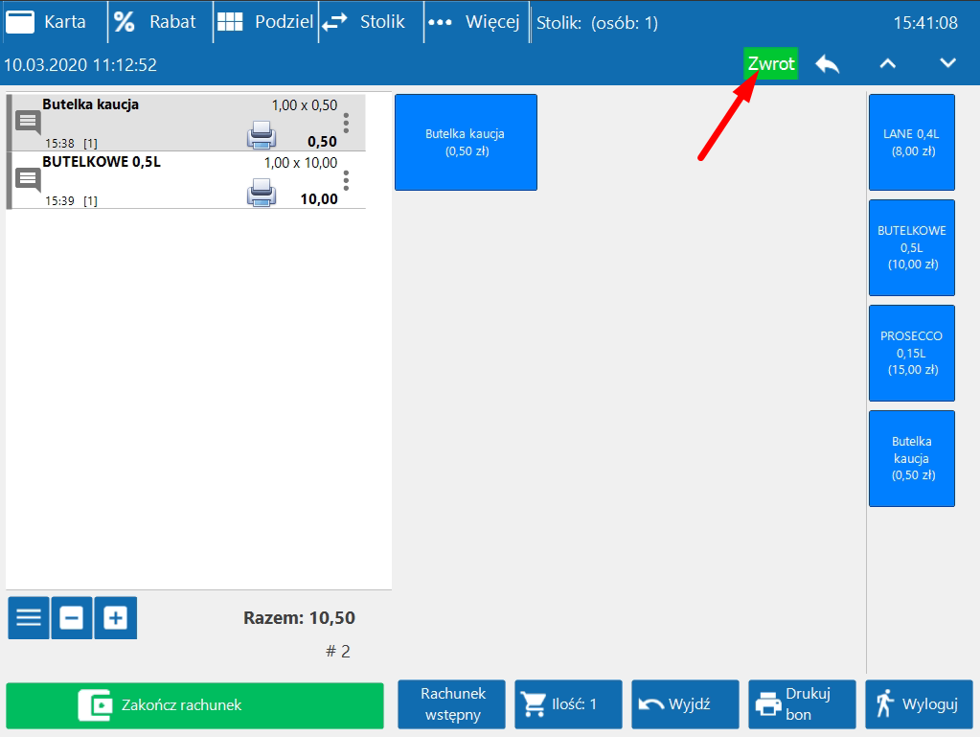This screenshot has height=737, width=980.
Task: Click printer icon on Butelka kaucja row
Action: click(x=262, y=136)
